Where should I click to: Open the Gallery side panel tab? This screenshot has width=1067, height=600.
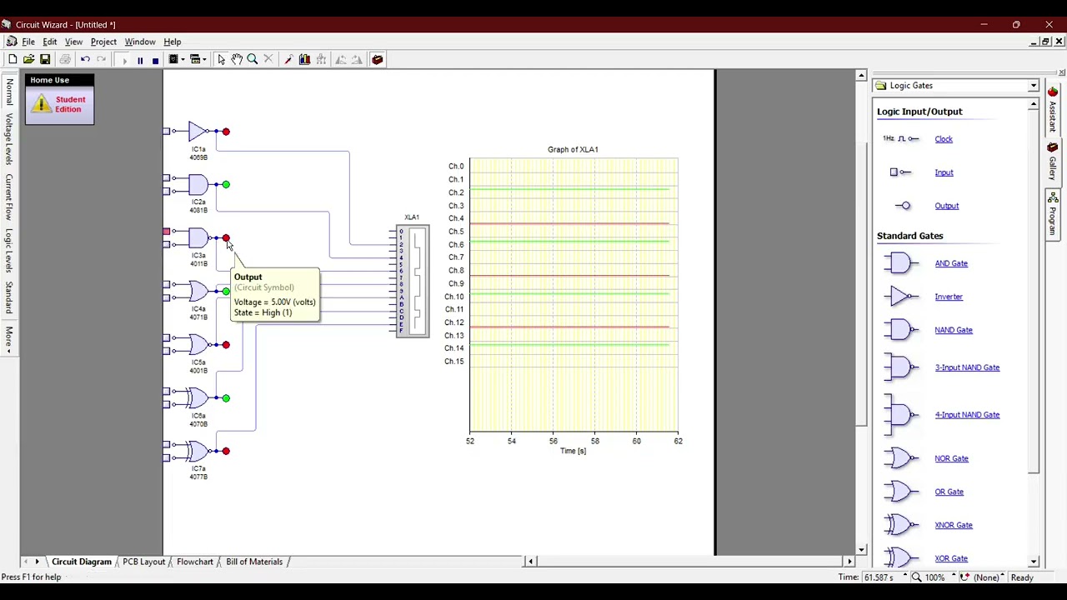coord(1053,161)
